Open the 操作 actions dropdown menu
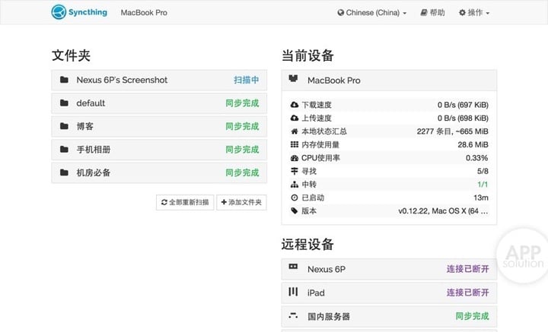The image size is (548, 332). [474, 13]
